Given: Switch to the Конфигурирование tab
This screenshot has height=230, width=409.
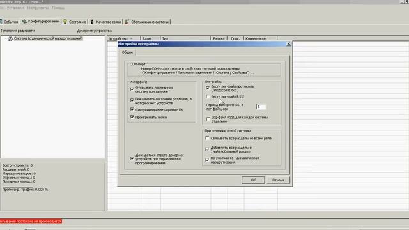Looking at the screenshot, I should pos(40,22).
